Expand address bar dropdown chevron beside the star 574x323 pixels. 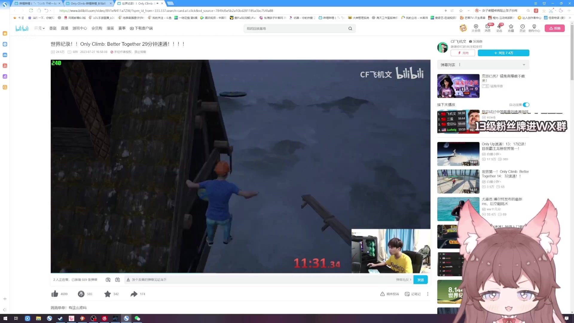(x=468, y=10)
